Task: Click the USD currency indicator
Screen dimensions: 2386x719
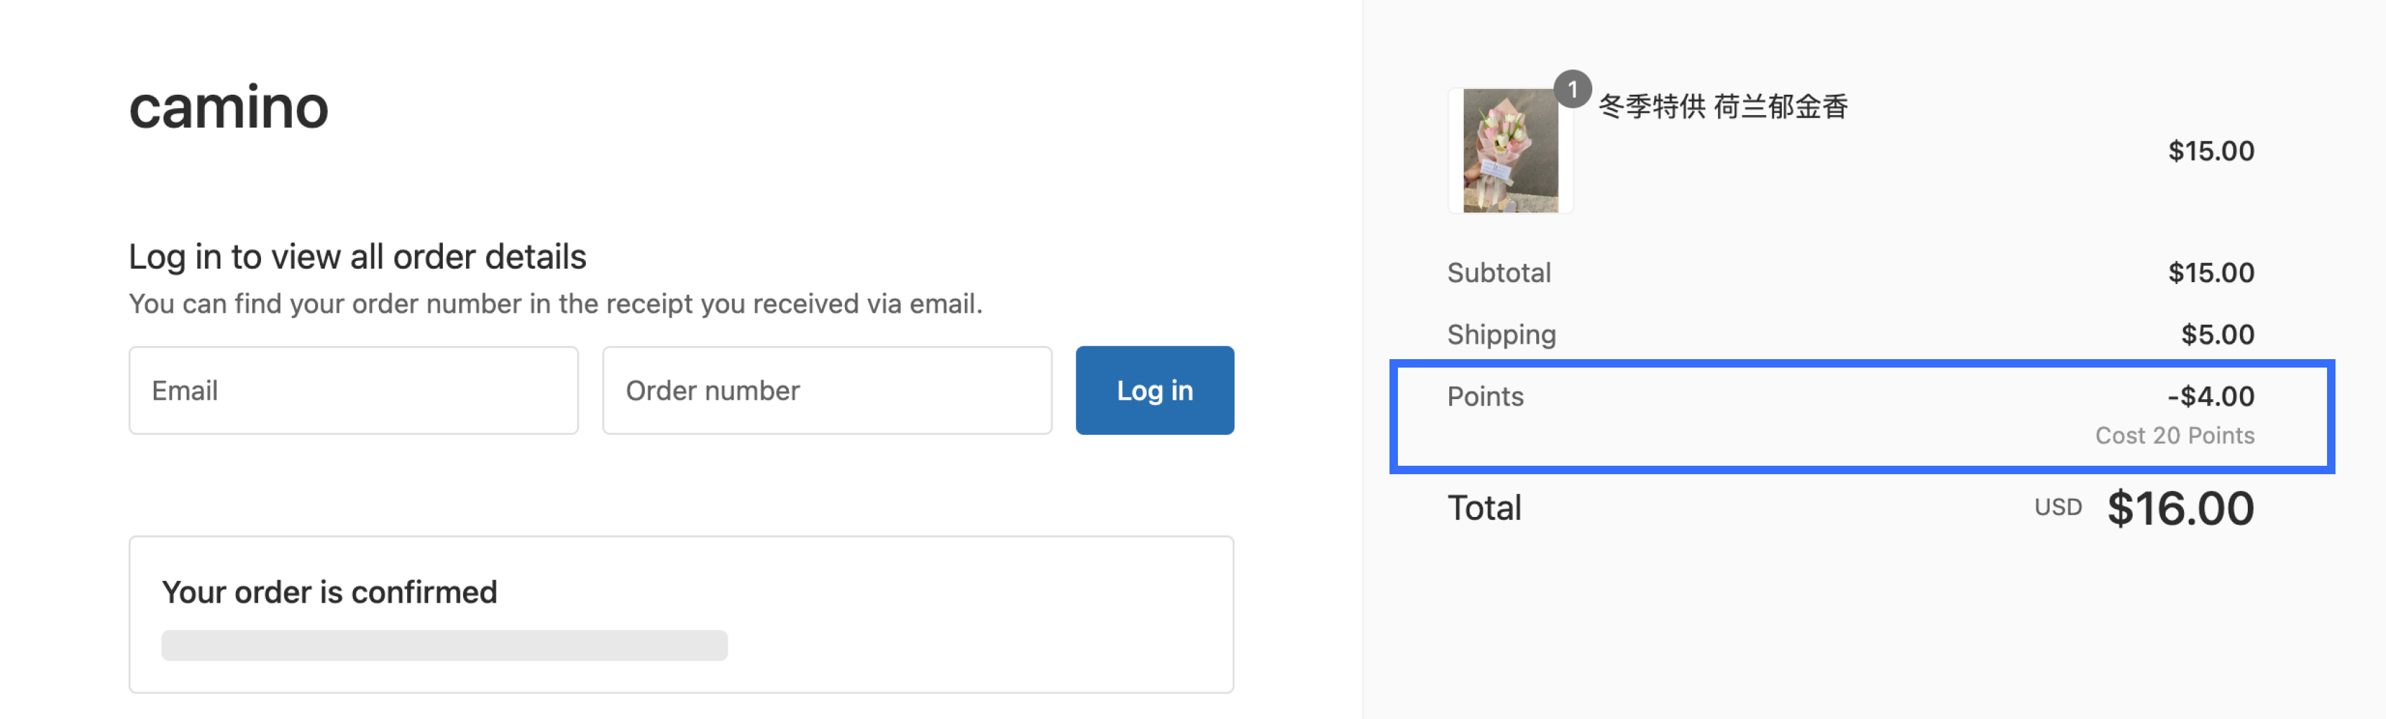Action: click(x=2057, y=508)
